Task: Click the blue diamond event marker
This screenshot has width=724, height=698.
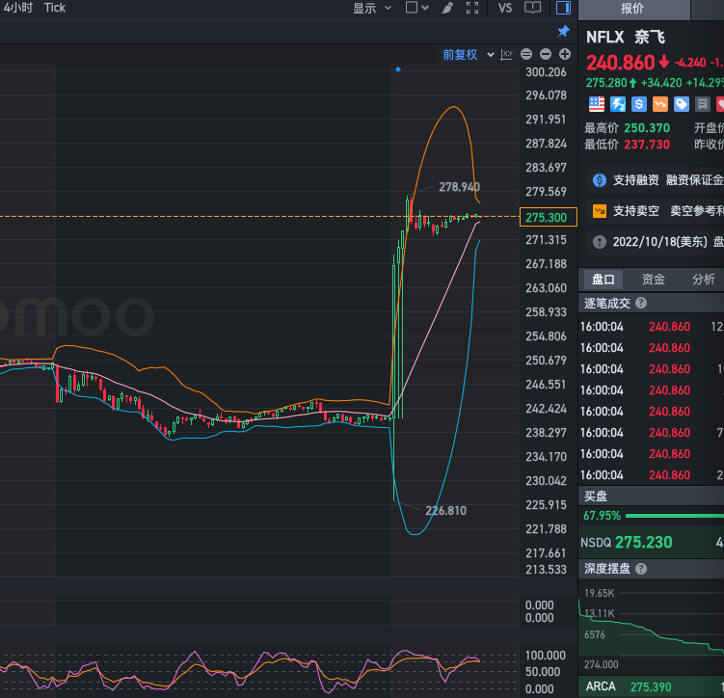Action: click(x=398, y=69)
